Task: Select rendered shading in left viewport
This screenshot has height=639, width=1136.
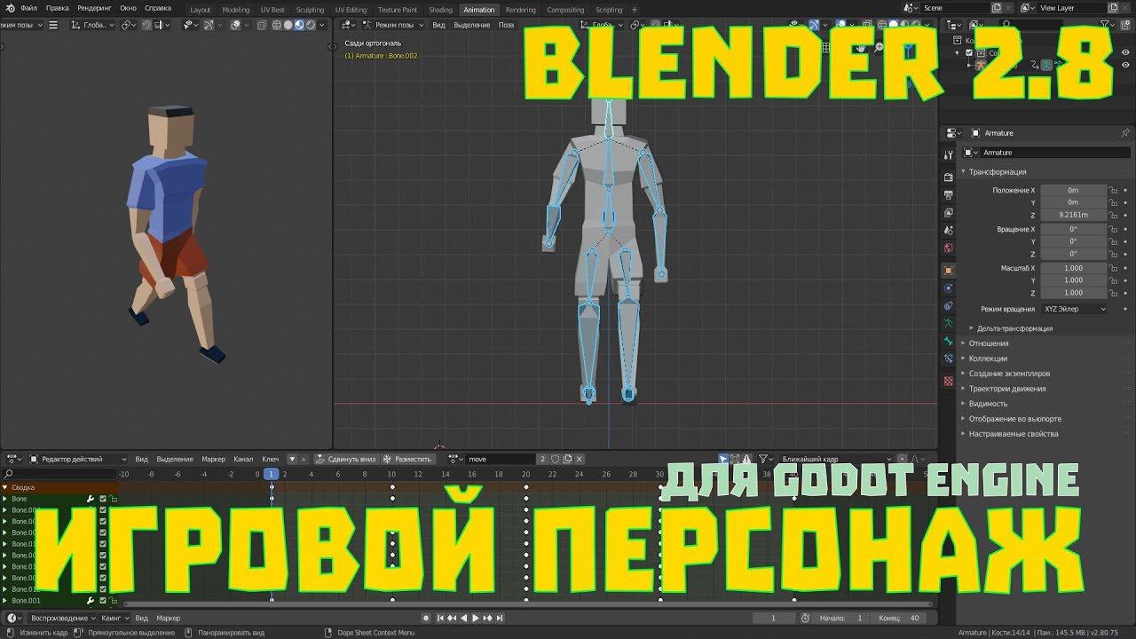Action: [310, 25]
